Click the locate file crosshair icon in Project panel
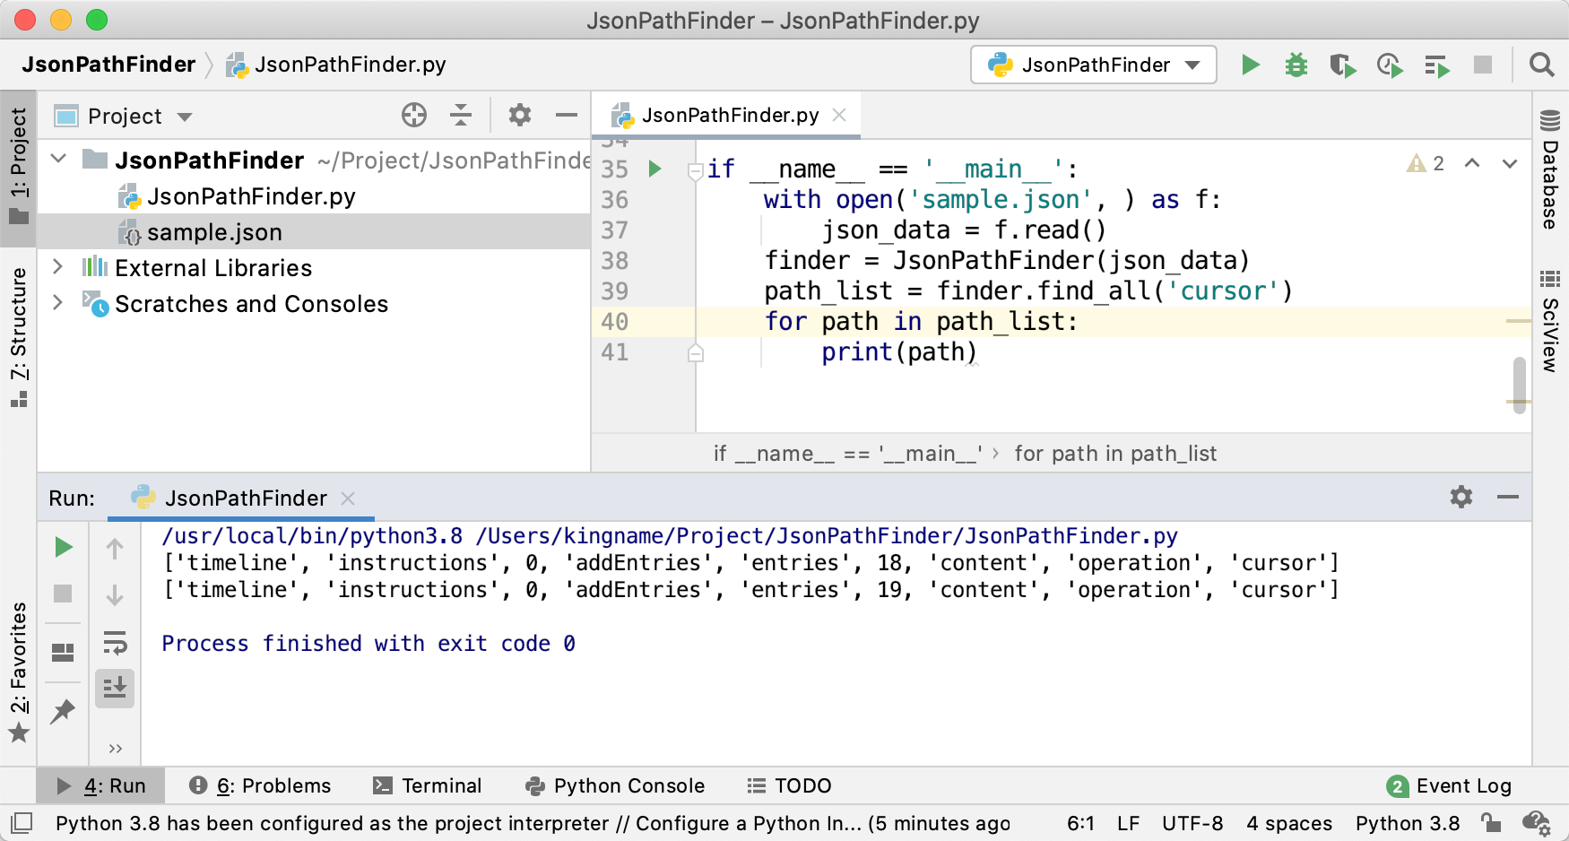 [414, 116]
